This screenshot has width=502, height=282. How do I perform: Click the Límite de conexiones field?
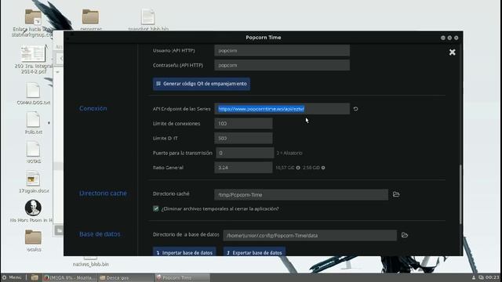point(244,124)
